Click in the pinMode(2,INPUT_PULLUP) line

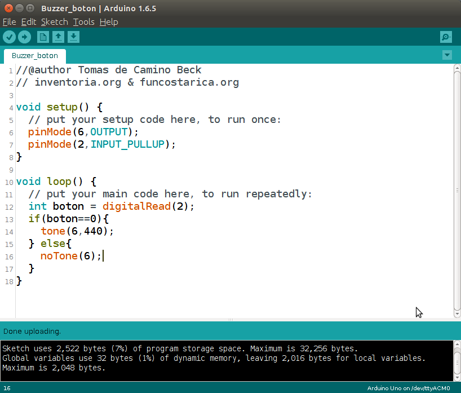[x=102, y=144]
